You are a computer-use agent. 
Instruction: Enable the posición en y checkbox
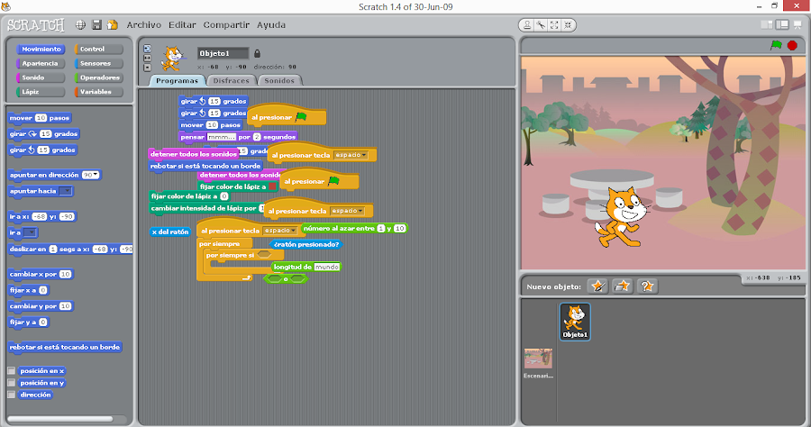point(12,383)
